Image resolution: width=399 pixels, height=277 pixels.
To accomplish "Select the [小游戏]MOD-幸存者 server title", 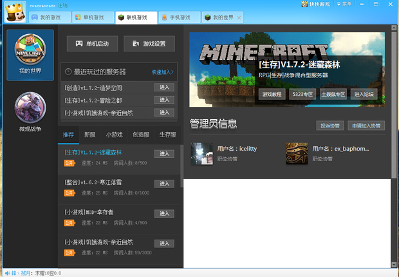I will click(89, 212).
